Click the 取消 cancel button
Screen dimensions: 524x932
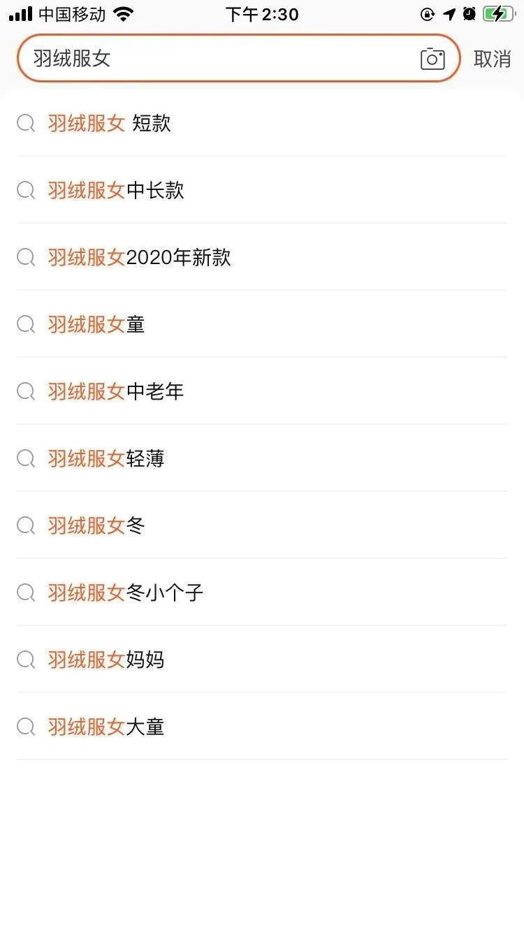tap(492, 59)
